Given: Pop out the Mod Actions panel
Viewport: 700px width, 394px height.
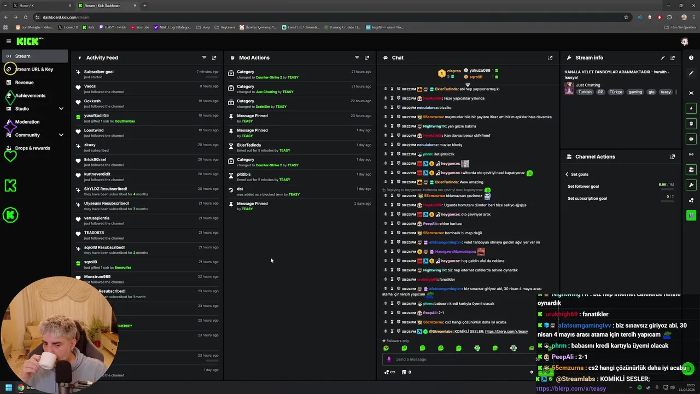Looking at the screenshot, I should 367,57.
